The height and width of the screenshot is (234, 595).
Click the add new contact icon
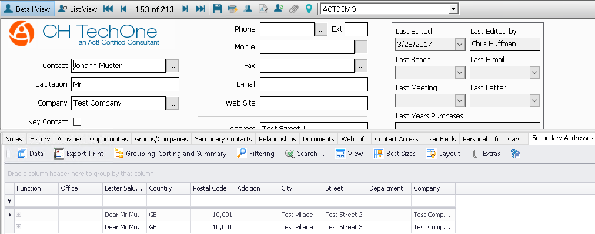click(x=279, y=9)
